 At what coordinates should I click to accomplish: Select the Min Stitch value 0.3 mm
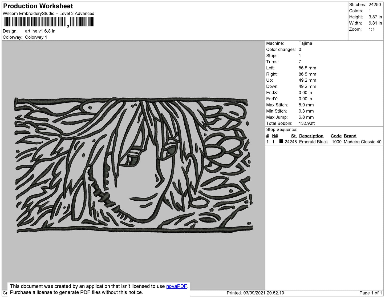[x=306, y=111]
